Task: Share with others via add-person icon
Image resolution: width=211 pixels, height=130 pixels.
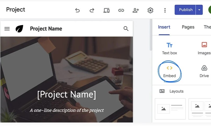Action: coord(136,10)
